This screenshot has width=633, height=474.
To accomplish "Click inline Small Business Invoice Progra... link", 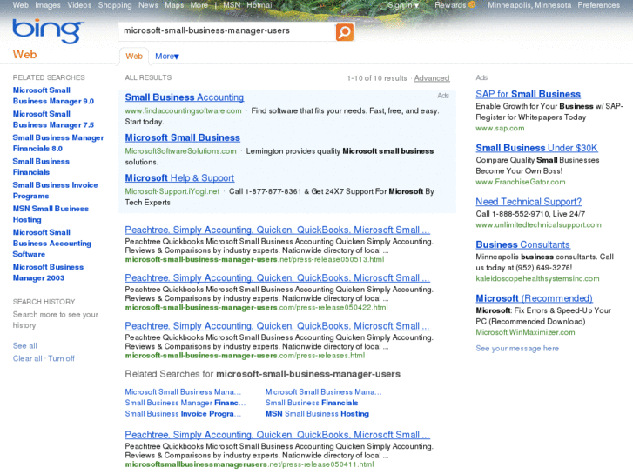I will (183, 413).
